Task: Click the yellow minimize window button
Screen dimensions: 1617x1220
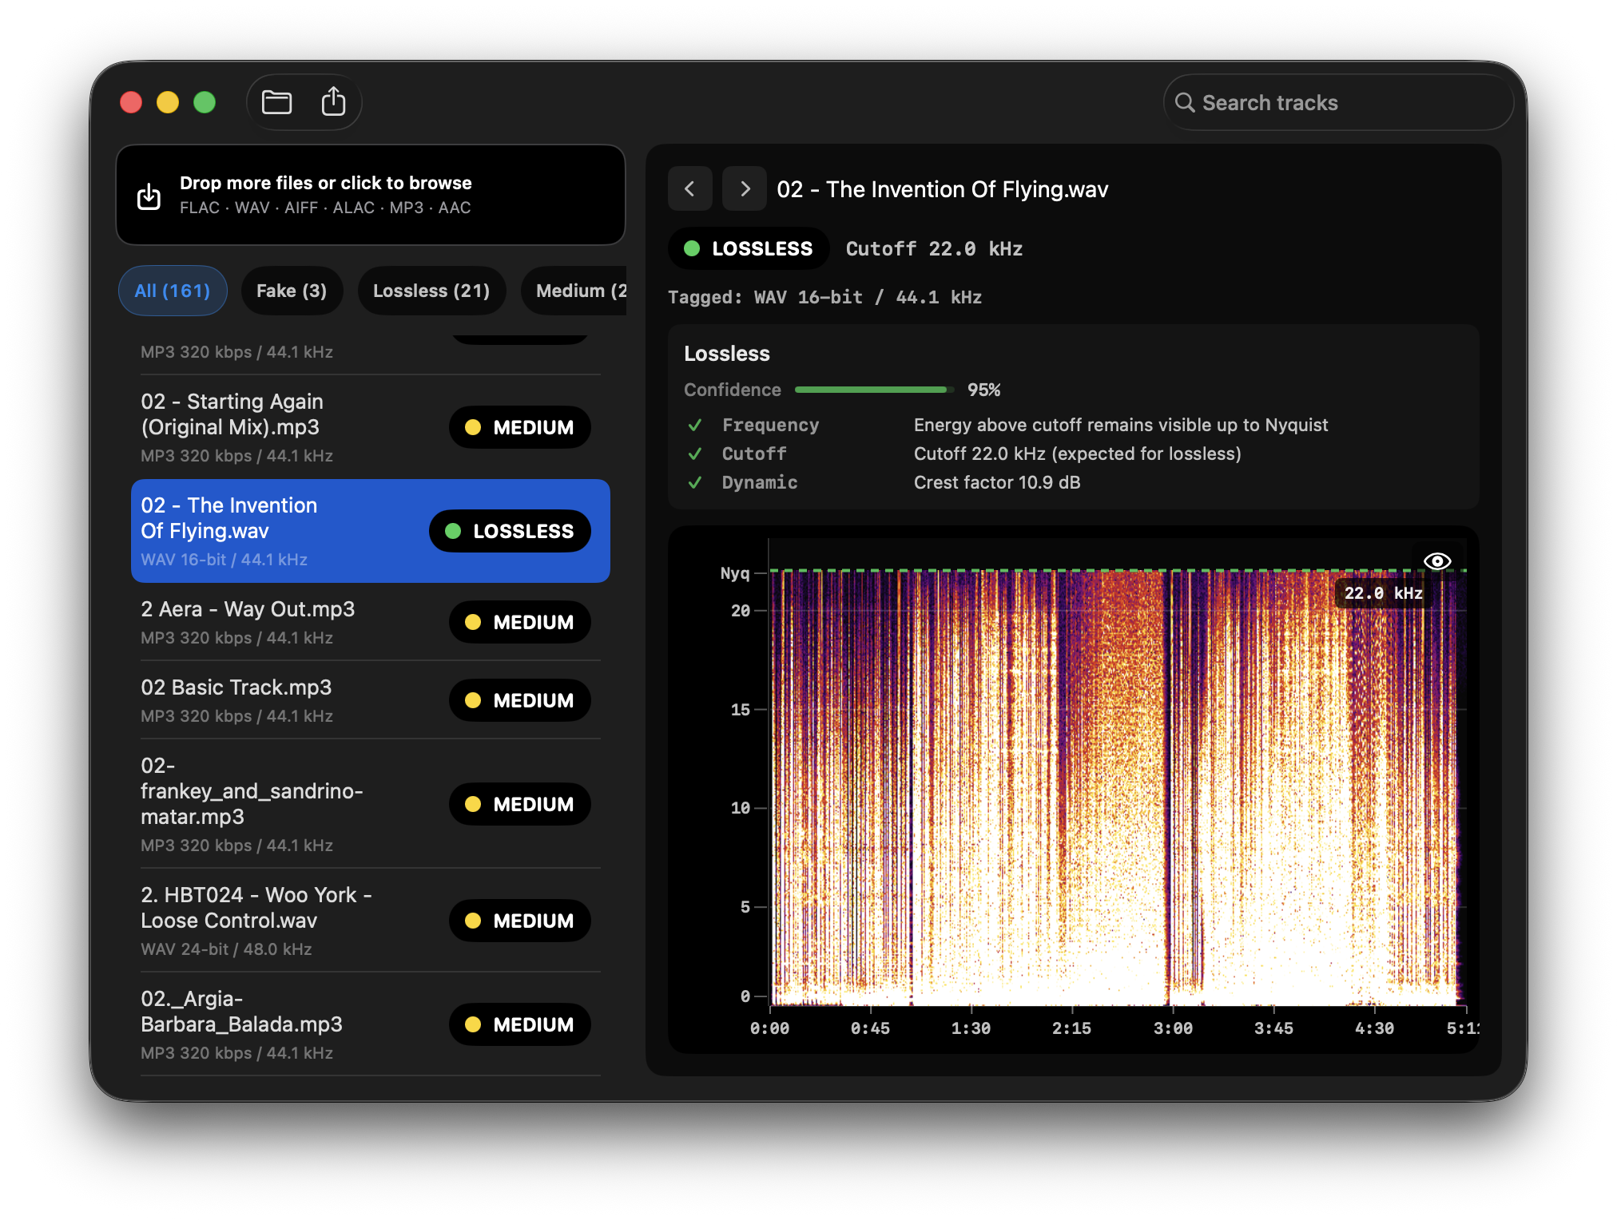Action: (168, 102)
